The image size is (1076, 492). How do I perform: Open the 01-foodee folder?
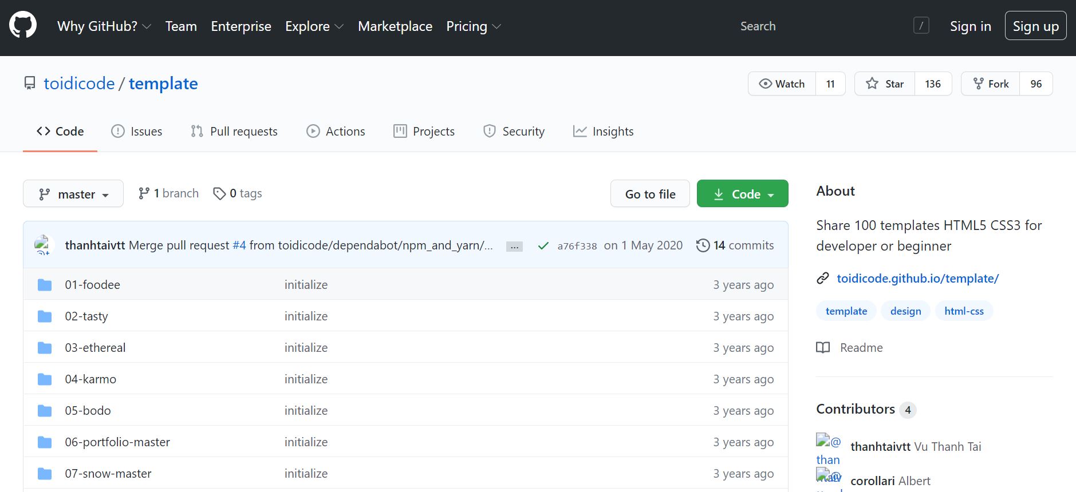93,285
